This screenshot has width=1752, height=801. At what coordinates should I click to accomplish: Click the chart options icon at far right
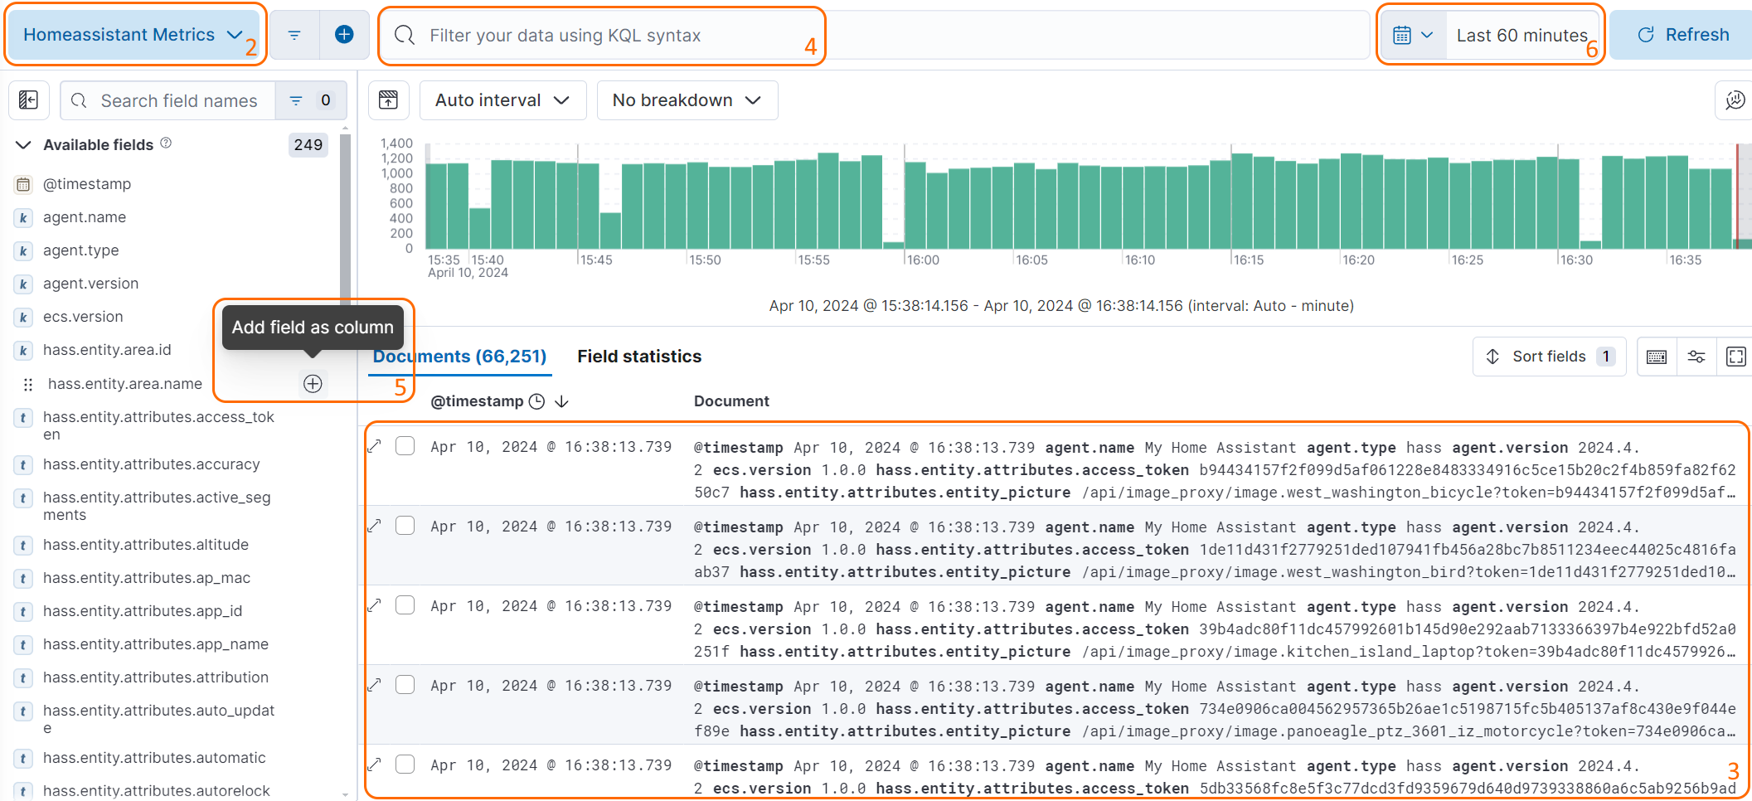coord(1734,100)
